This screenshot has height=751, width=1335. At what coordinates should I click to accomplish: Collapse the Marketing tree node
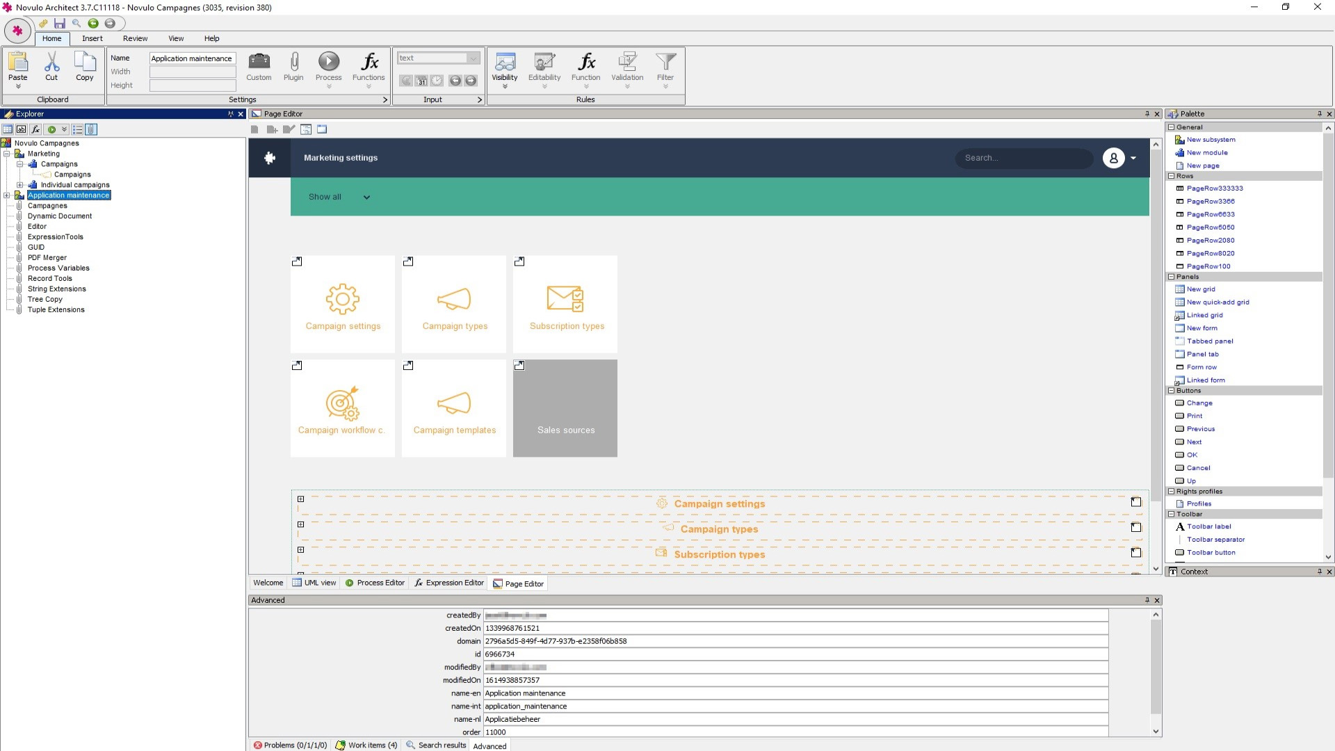point(7,154)
